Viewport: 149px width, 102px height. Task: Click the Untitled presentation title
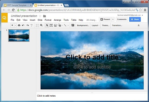pos(24,16)
